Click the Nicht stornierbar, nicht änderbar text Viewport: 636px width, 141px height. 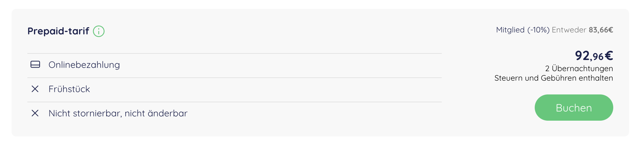(x=118, y=113)
